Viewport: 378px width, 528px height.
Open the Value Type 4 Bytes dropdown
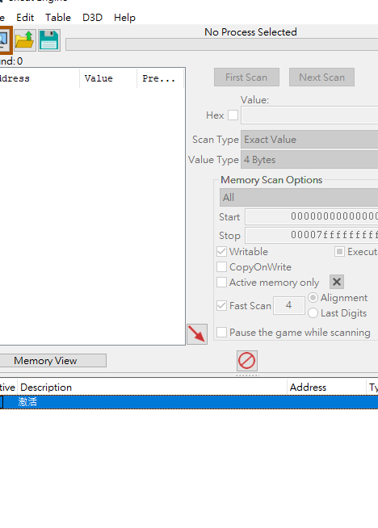point(309,160)
